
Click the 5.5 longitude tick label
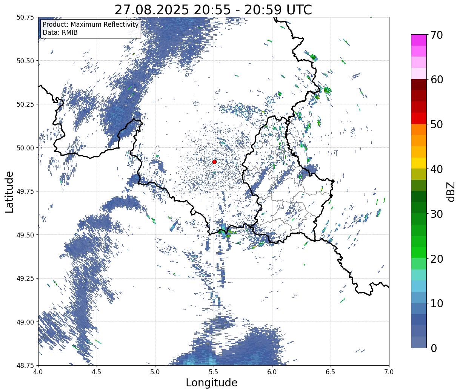coord(214,372)
